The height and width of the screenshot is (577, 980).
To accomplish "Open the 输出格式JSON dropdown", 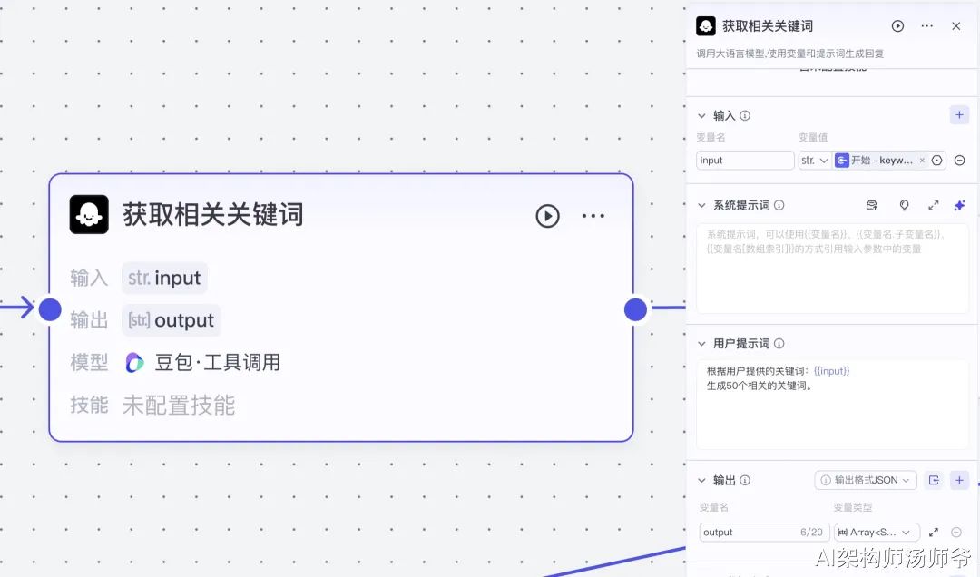I will 866,480.
